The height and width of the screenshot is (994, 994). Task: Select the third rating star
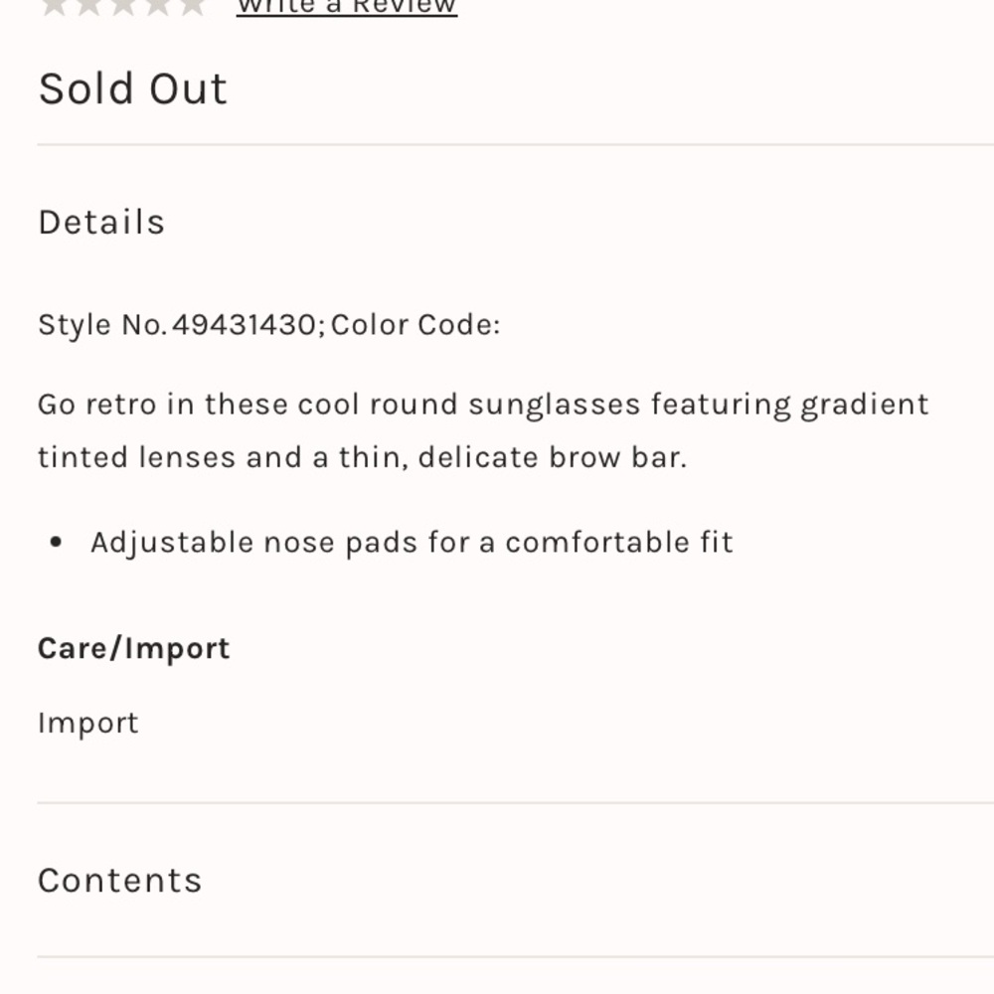click(x=123, y=6)
